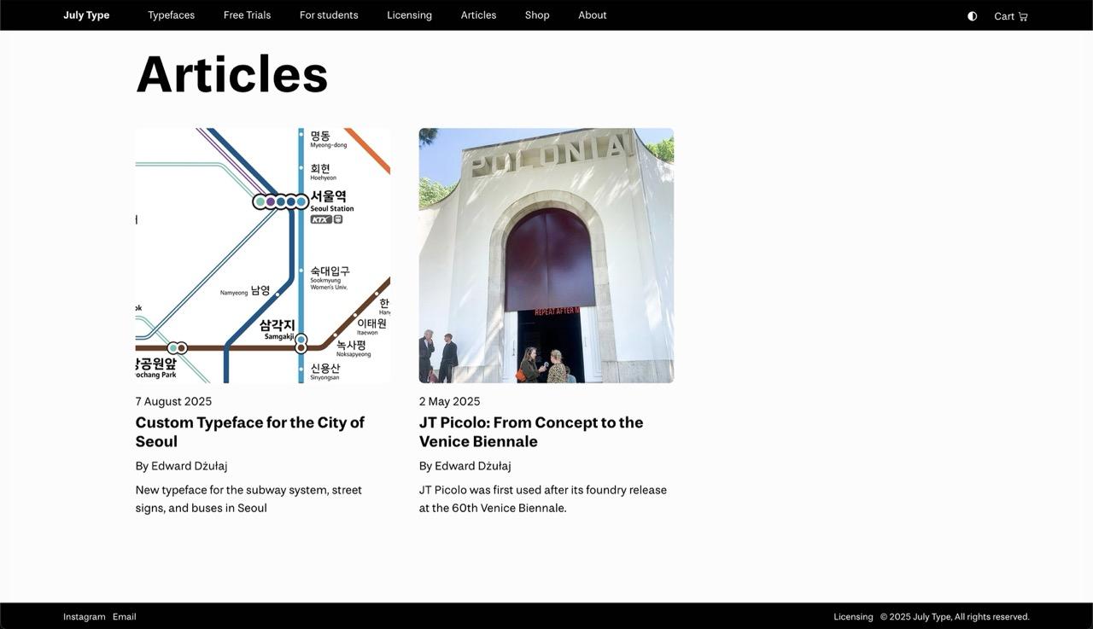This screenshot has width=1093, height=629.
Task: Open the Polonia pavilion photo thumbnail
Action: click(x=546, y=255)
